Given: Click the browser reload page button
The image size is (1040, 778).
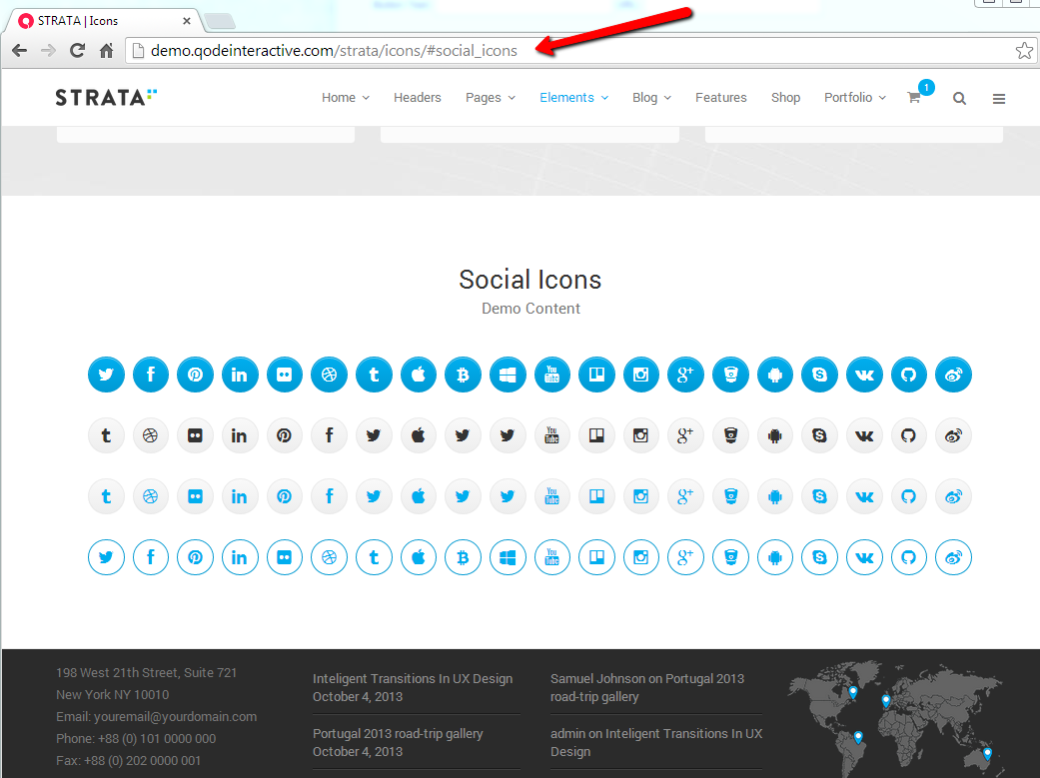Looking at the screenshot, I should coord(77,50).
